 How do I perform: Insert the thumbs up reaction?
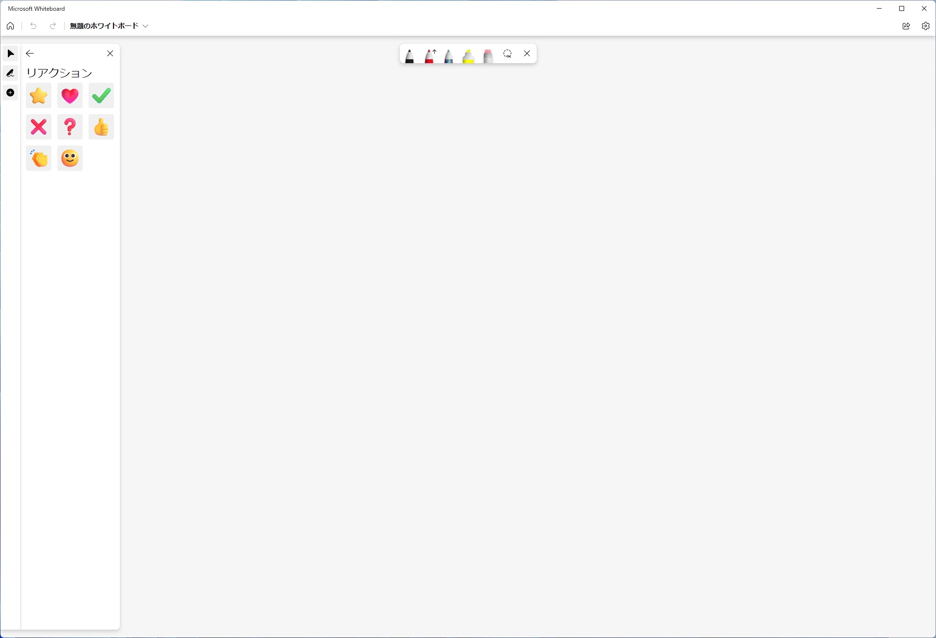click(101, 127)
